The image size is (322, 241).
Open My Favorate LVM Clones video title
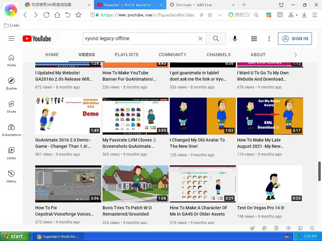pos(129,143)
